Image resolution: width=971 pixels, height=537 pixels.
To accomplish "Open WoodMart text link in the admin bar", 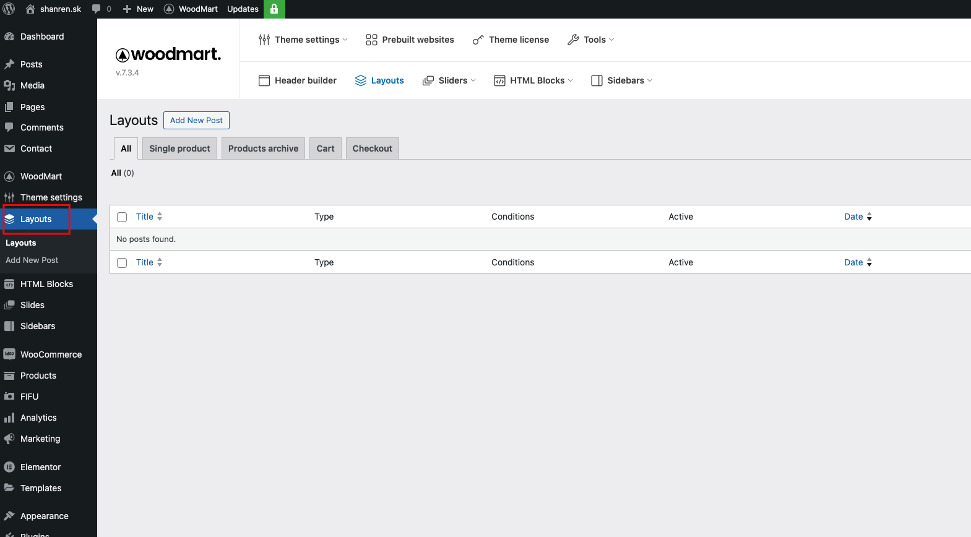I will 198,9.
